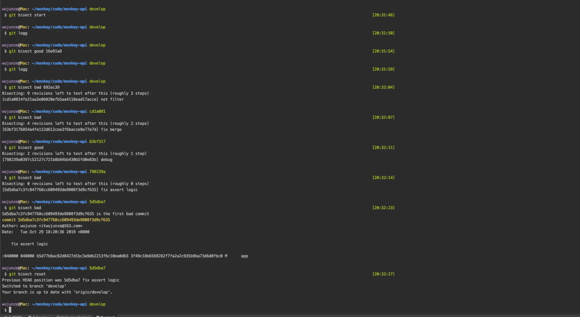Select the timestamp [20:32:27]
The image size is (580, 317).
tap(384, 274)
